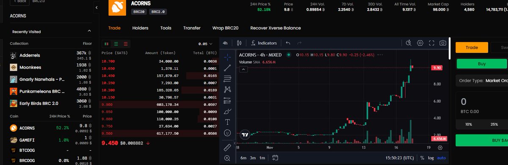Viewport: 508px width, 165px height.
Task: Toggle percent scale on chart
Action: (422, 158)
